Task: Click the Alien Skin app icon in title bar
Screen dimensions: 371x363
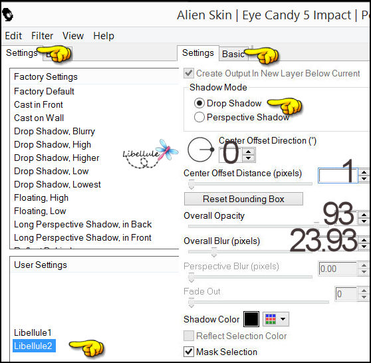Action: (x=7, y=15)
